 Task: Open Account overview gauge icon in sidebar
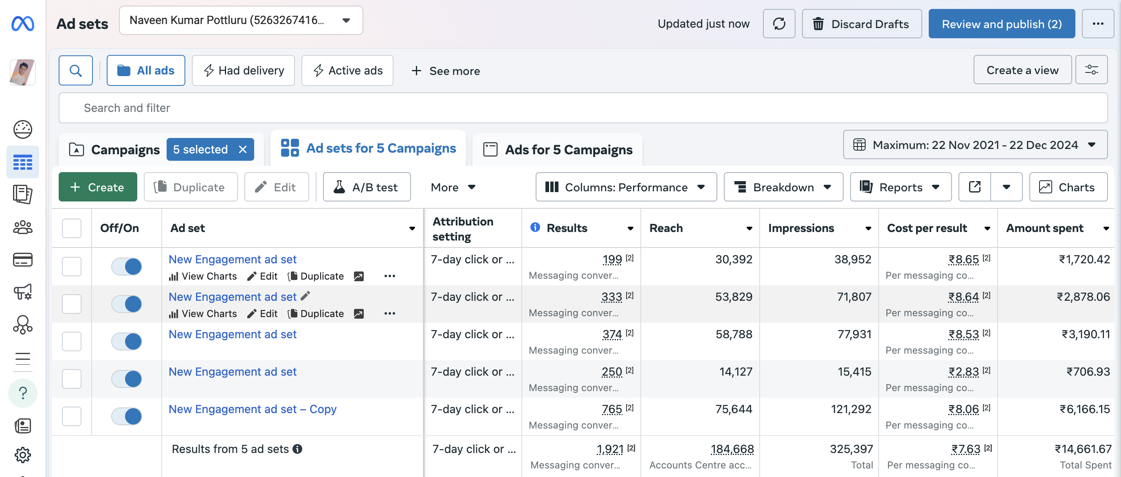[23, 129]
